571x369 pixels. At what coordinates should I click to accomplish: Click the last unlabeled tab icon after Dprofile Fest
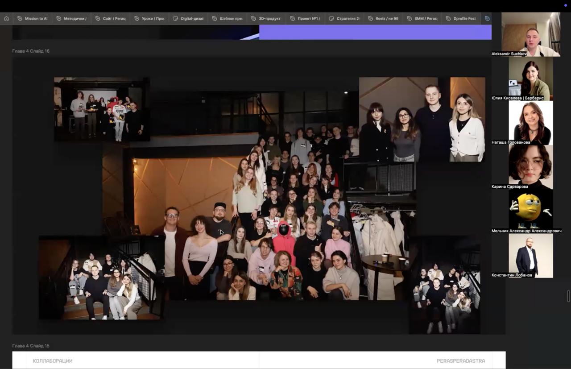pyautogui.click(x=487, y=19)
